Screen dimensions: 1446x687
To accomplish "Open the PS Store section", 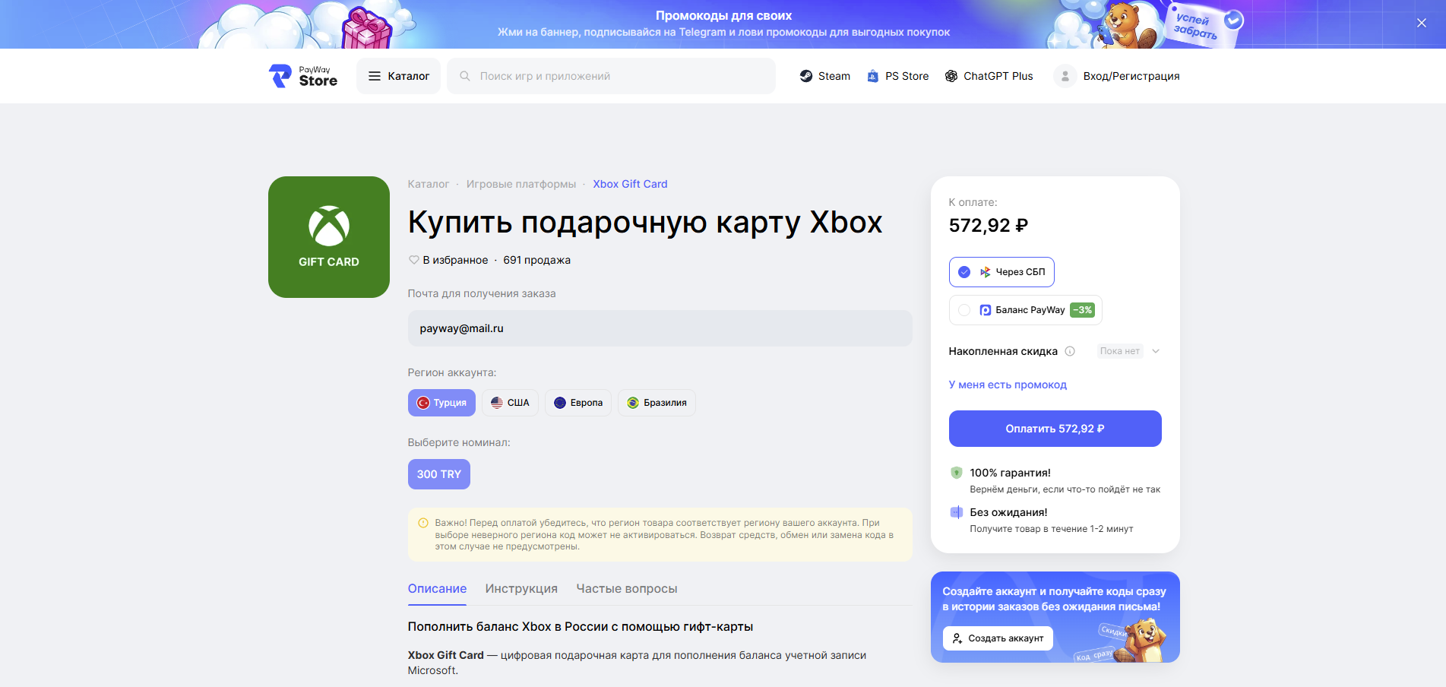I will pos(897,76).
